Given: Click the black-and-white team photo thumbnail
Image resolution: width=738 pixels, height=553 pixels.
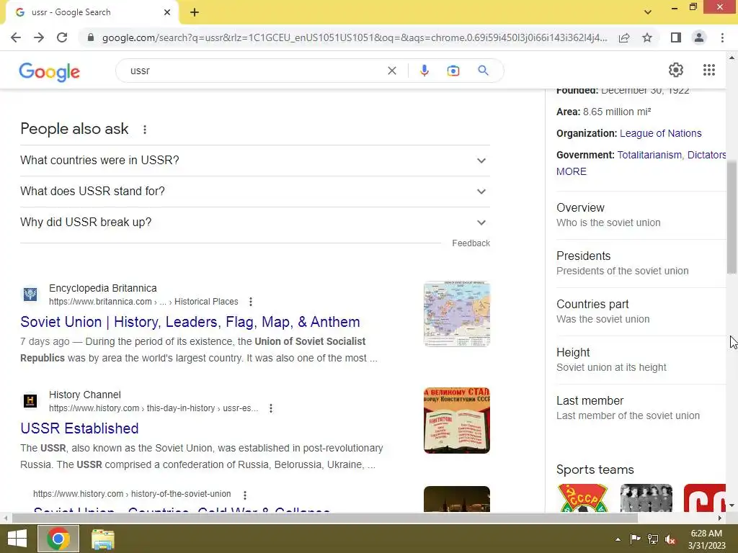Looking at the screenshot, I should (646, 498).
